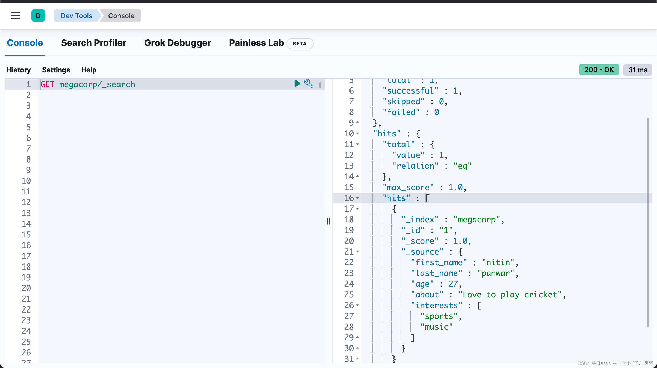
Task: Click the response pane vertical scrollbar
Action: 648,222
